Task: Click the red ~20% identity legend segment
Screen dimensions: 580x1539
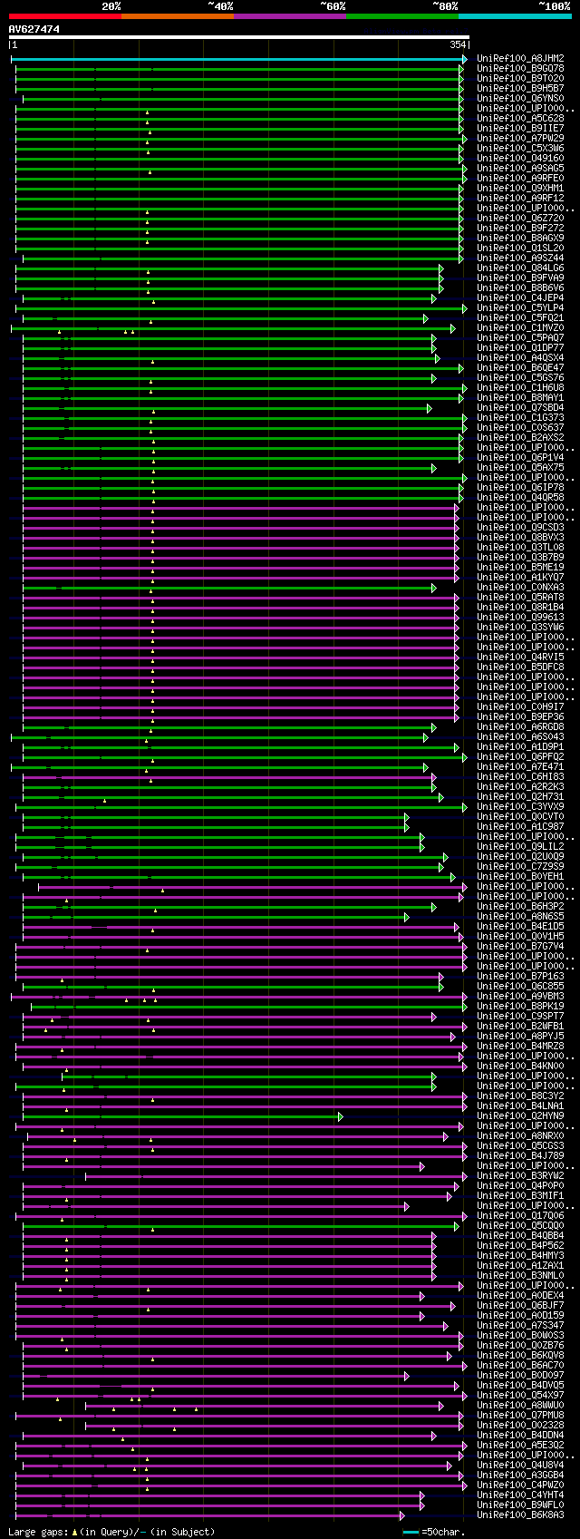Action: tap(65, 15)
